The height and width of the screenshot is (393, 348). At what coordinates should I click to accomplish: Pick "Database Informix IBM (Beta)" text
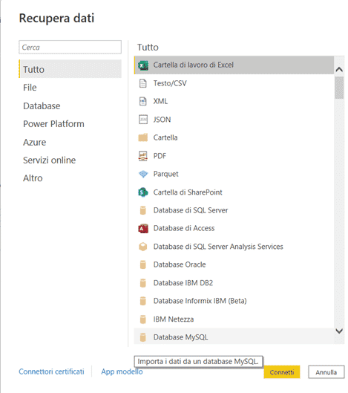point(200,301)
